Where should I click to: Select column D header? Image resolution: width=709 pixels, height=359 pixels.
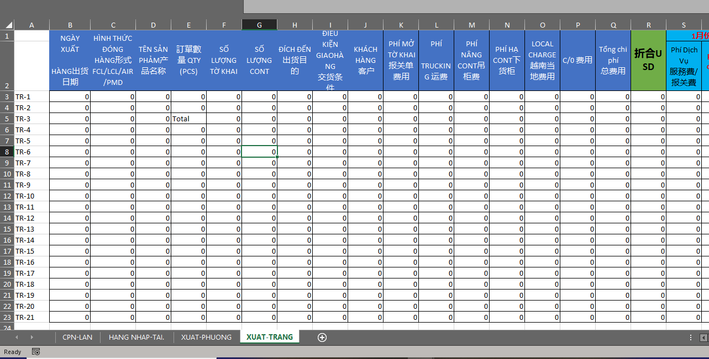click(153, 25)
